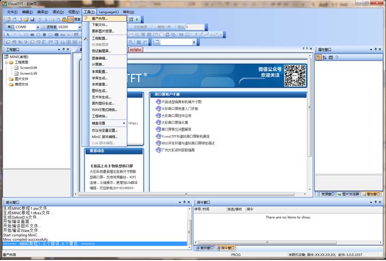Click the 蜂鸣一声 button
The image size is (386, 261).
pos(164,27)
